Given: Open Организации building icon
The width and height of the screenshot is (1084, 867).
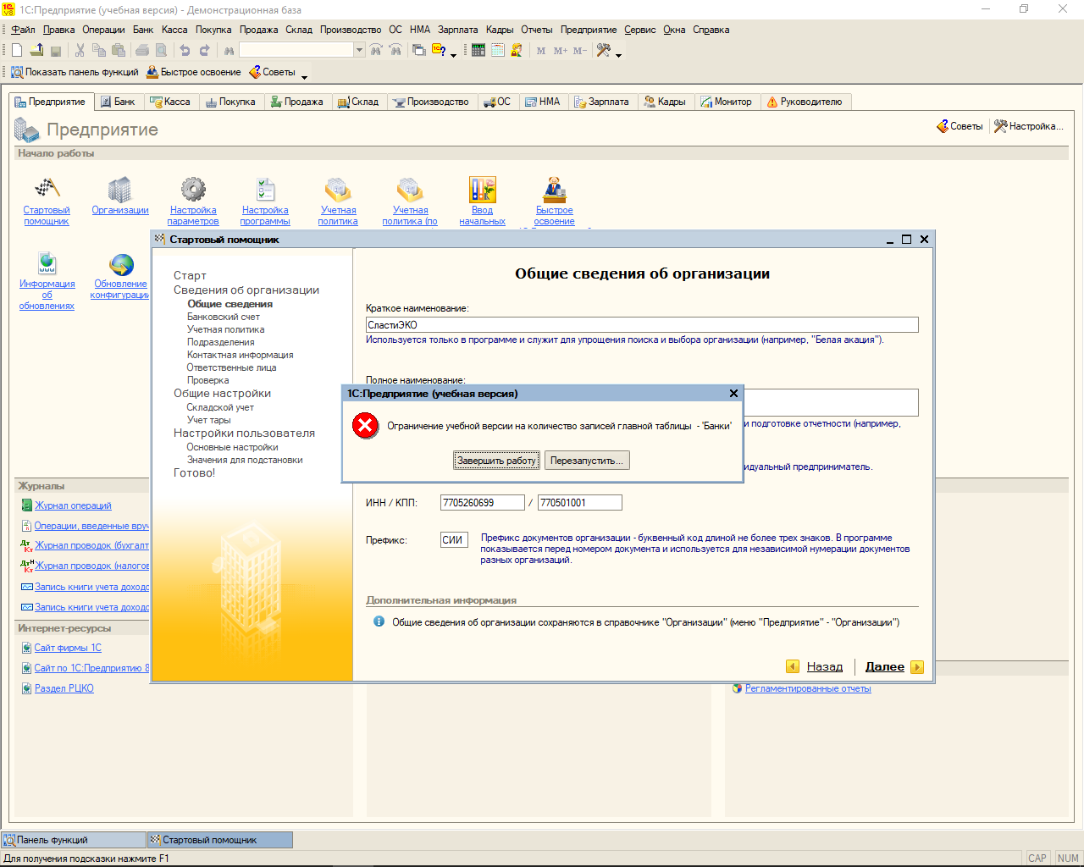Looking at the screenshot, I should [120, 189].
